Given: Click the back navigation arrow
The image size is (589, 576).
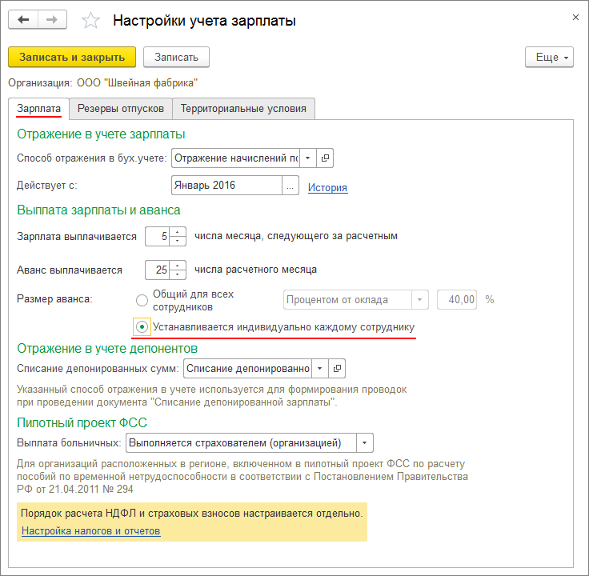Looking at the screenshot, I should tap(23, 20).
